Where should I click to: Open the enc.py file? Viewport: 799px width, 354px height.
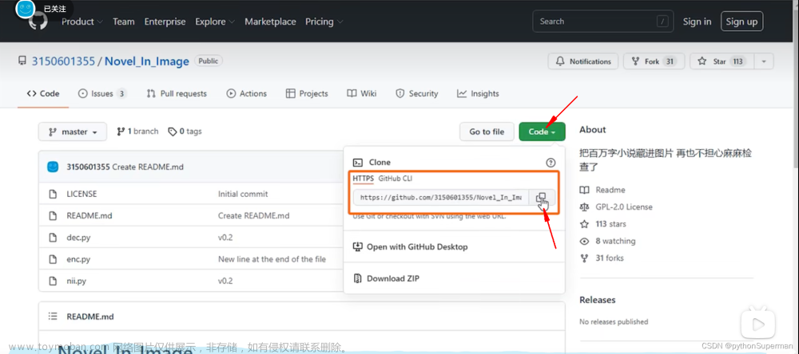click(78, 259)
